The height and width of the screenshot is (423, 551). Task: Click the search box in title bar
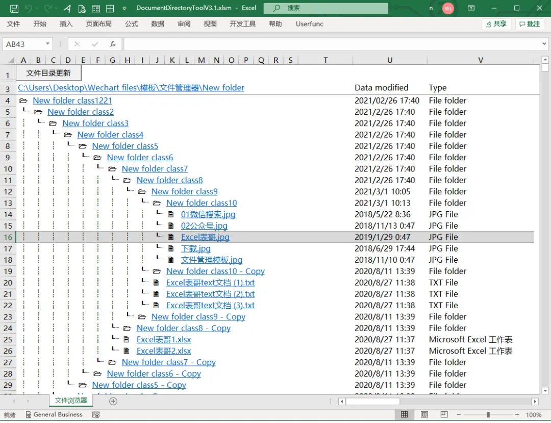pos(325,8)
